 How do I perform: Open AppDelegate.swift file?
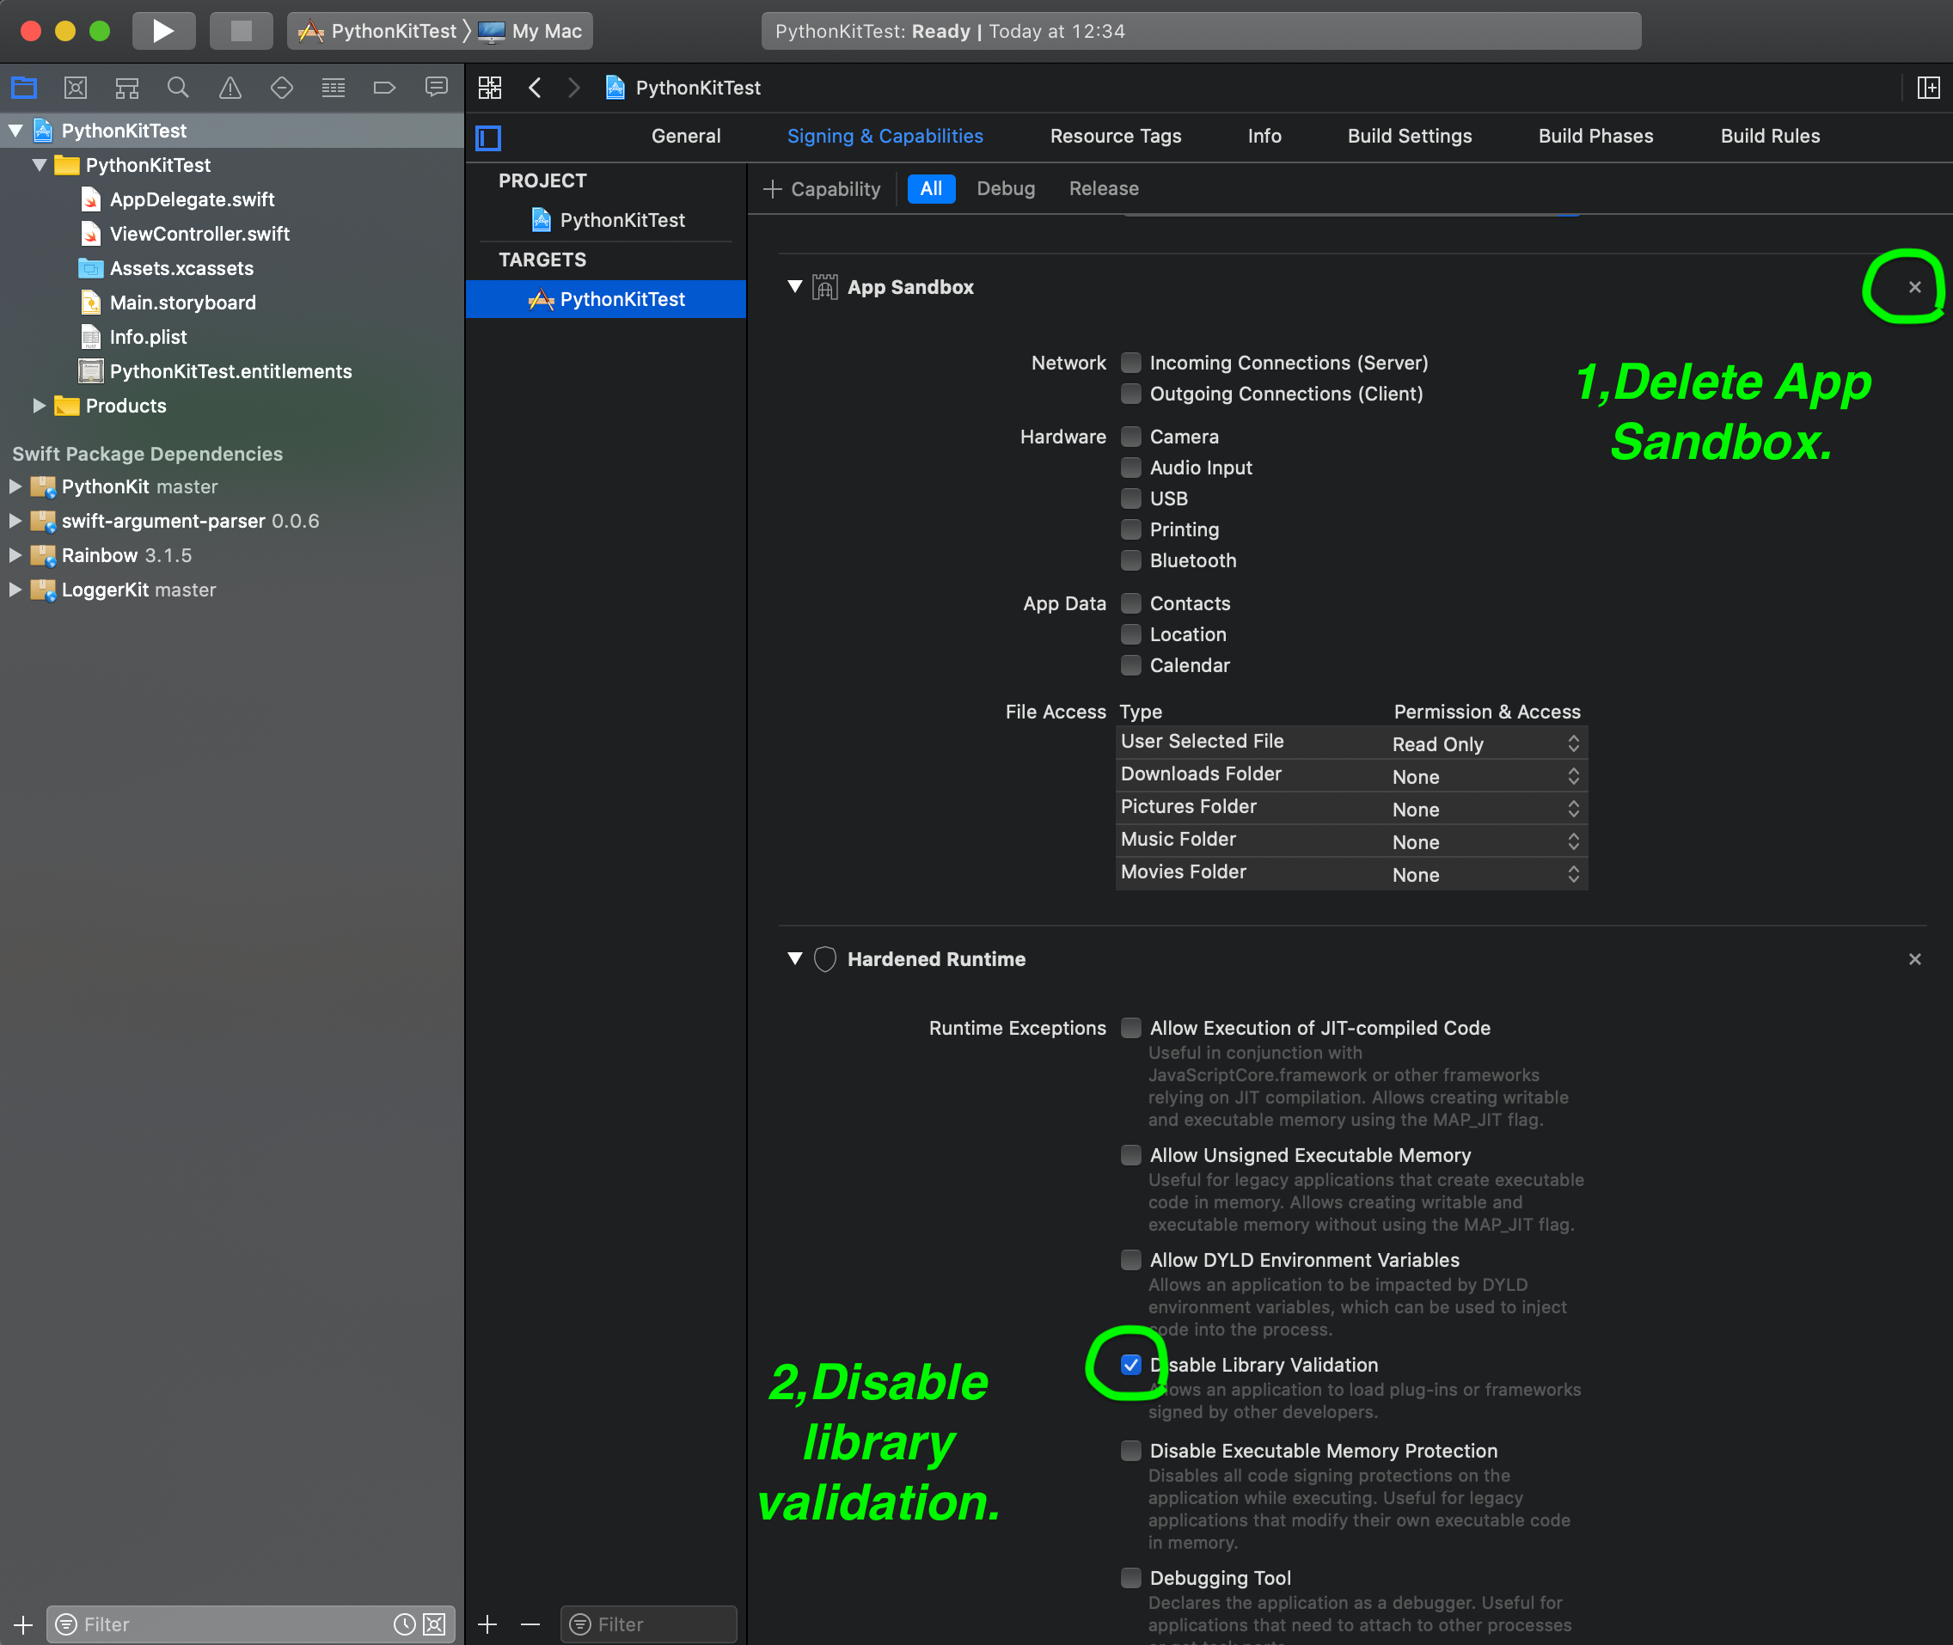pyautogui.click(x=193, y=199)
